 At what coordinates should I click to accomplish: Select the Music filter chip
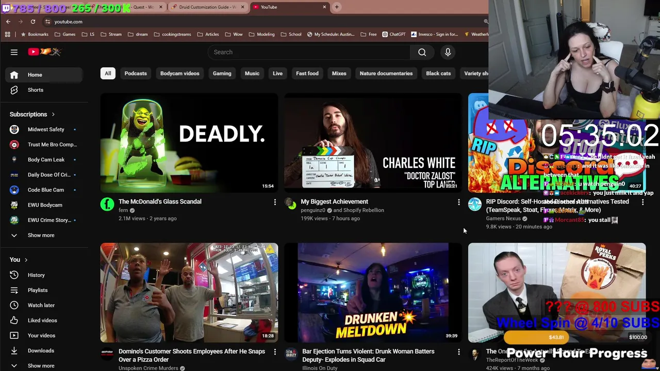tap(252, 73)
